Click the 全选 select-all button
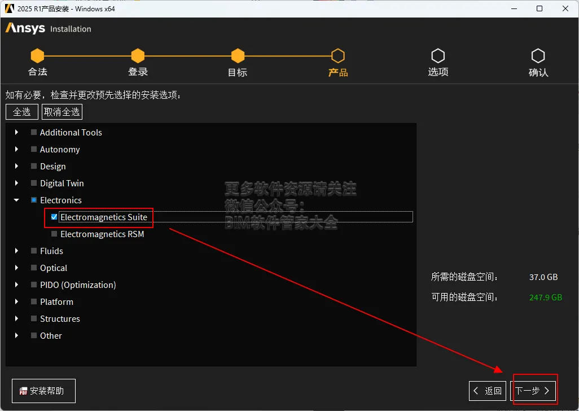This screenshot has width=579, height=411. coord(22,112)
